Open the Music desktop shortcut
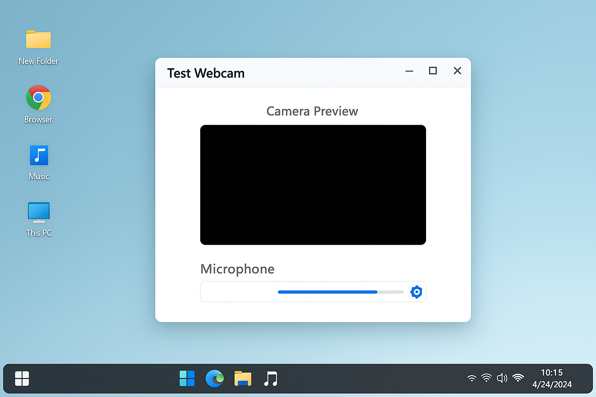The width and height of the screenshot is (596, 397). click(x=38, y=155)
